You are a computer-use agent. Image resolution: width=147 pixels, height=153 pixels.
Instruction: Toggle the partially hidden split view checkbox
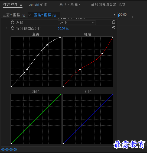point(60,18)
